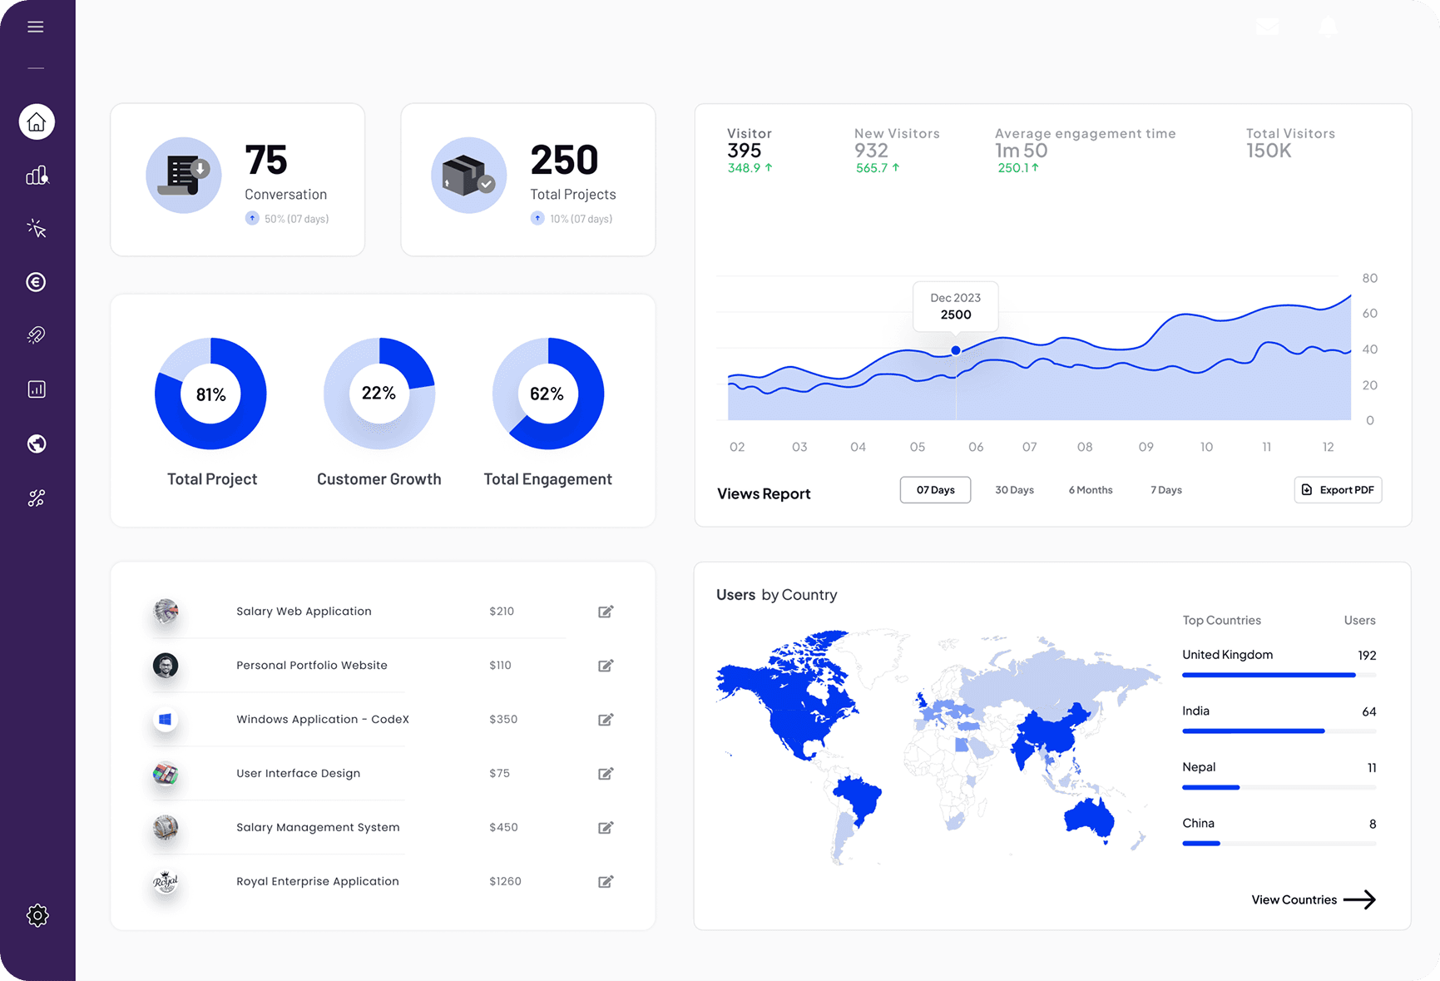This screenshot has height=981, width=1440.
Task: Open the reports chart square icon
Action: click(x=37, y=389)
